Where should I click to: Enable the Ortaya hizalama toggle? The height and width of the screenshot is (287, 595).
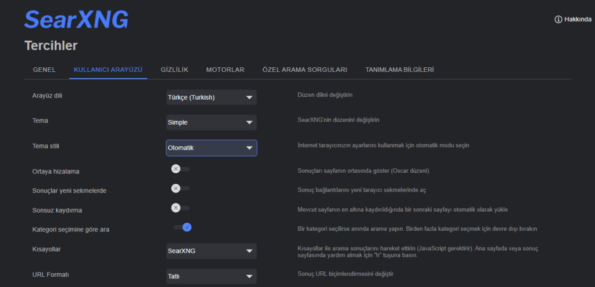click(x=180, y=169)
